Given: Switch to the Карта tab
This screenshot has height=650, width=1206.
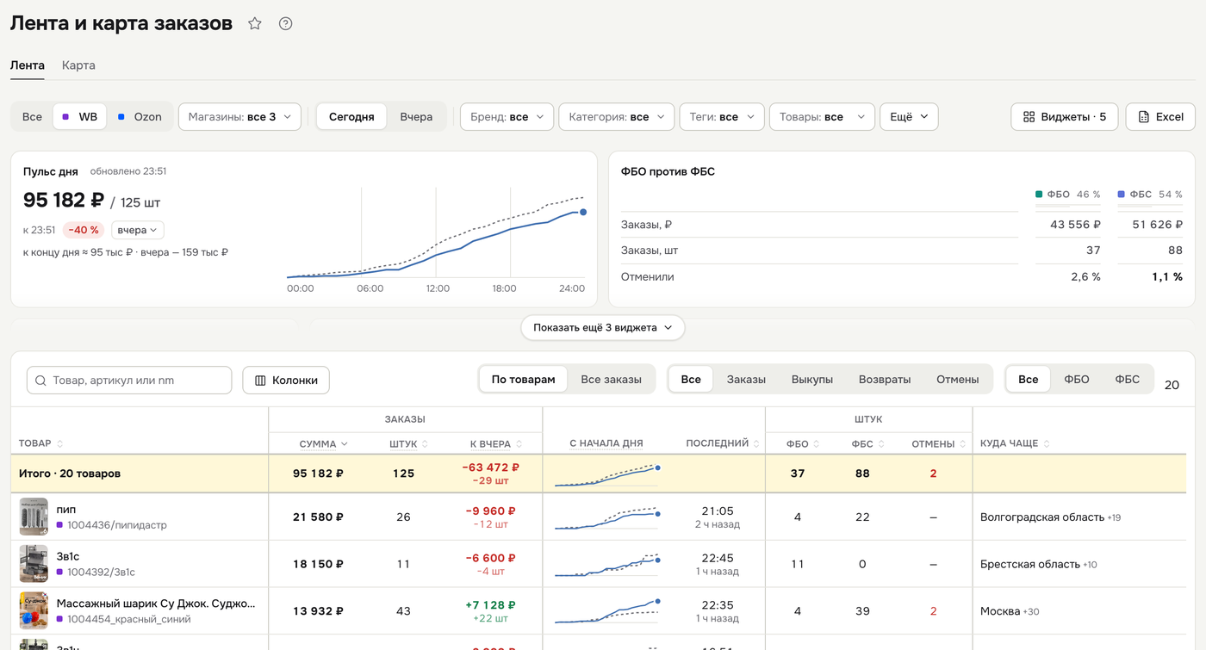Looking at the screenshot, I should (x=78, y=65).
